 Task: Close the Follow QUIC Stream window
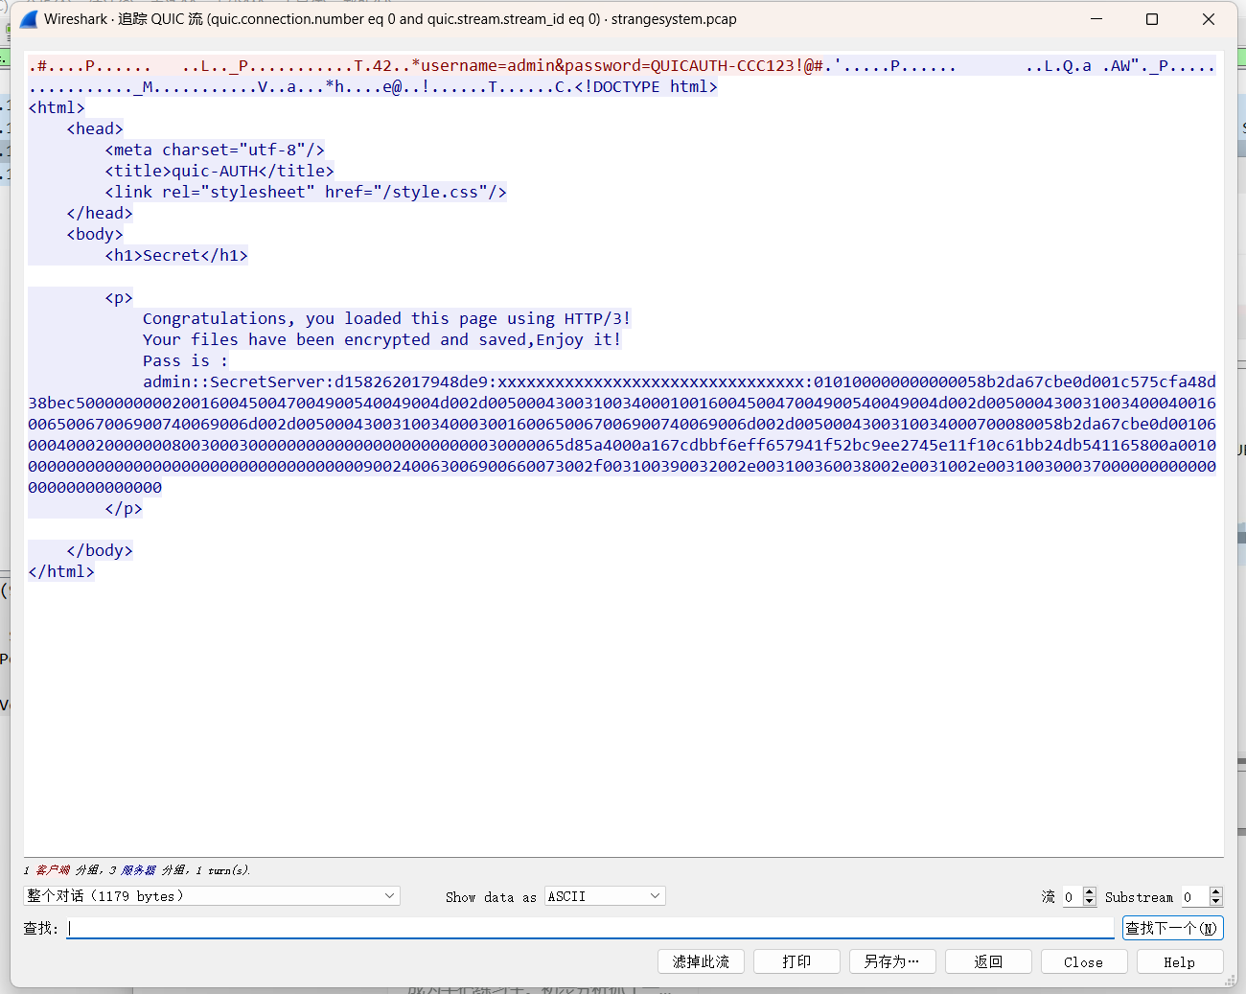(1208, 19)
